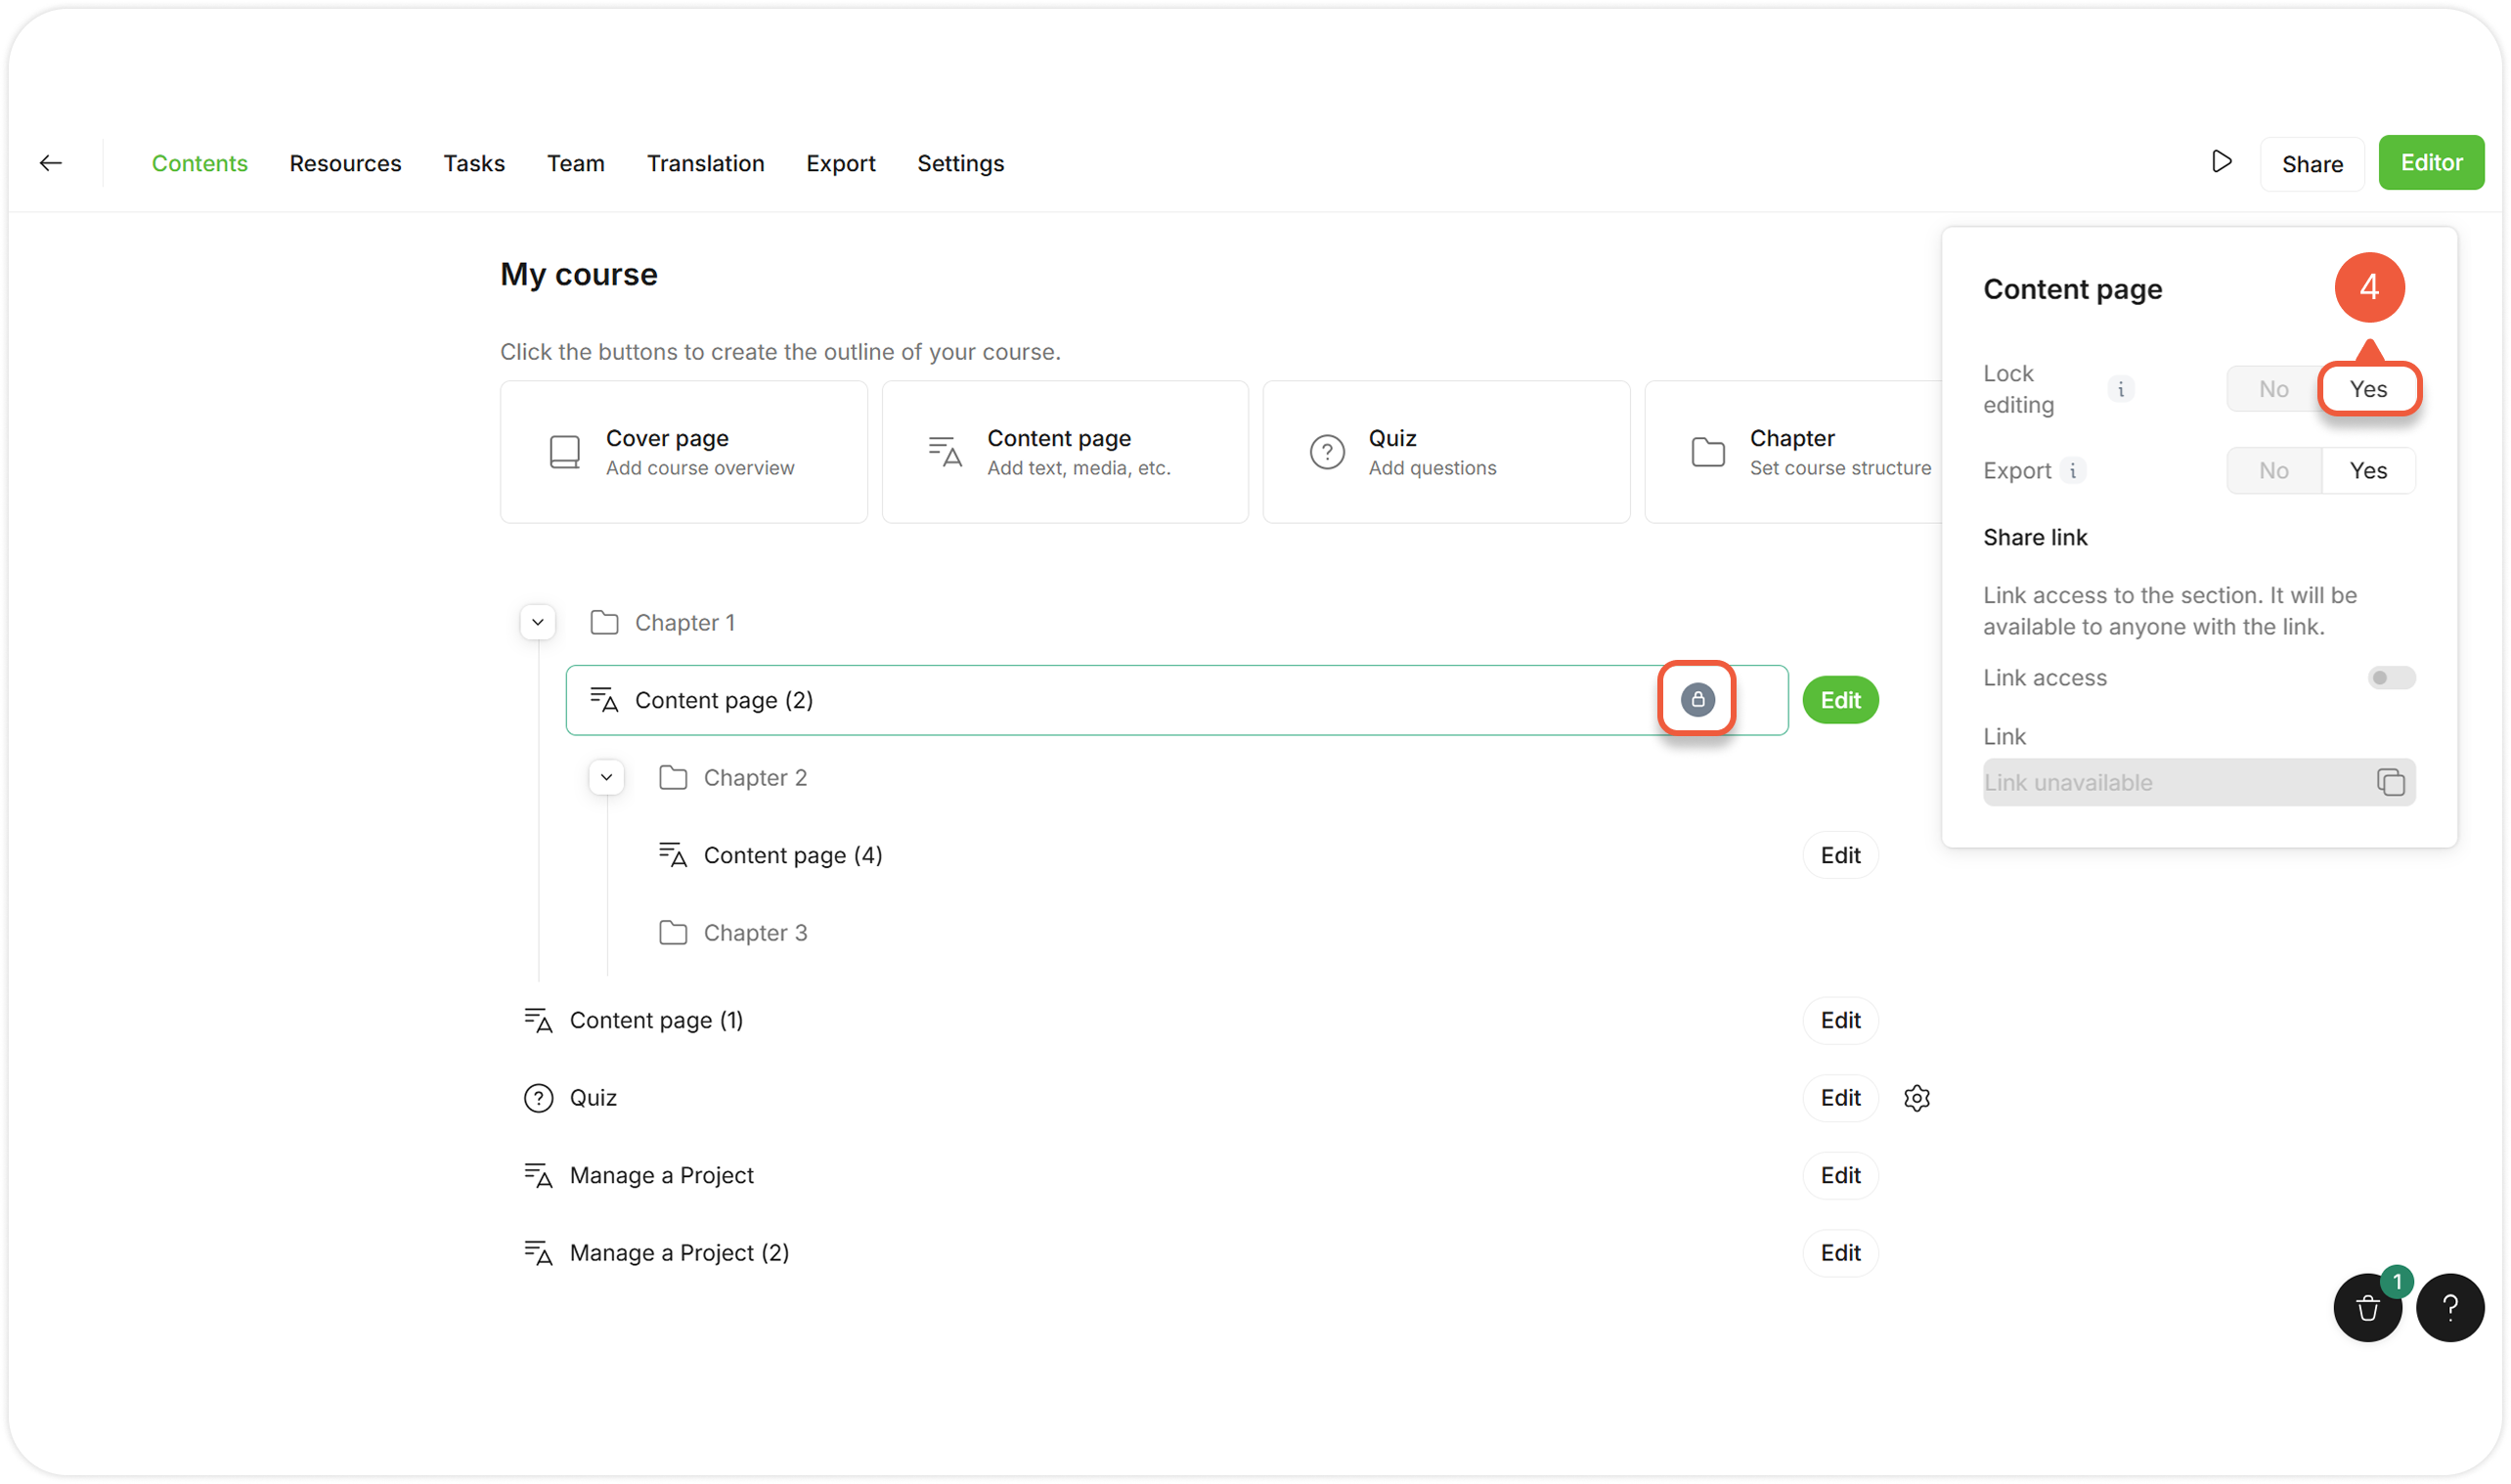Click the Link unavailable field
The height and width of the screenshot is (1484, 2511).
pyautogui.click(x=2170, y=782)
